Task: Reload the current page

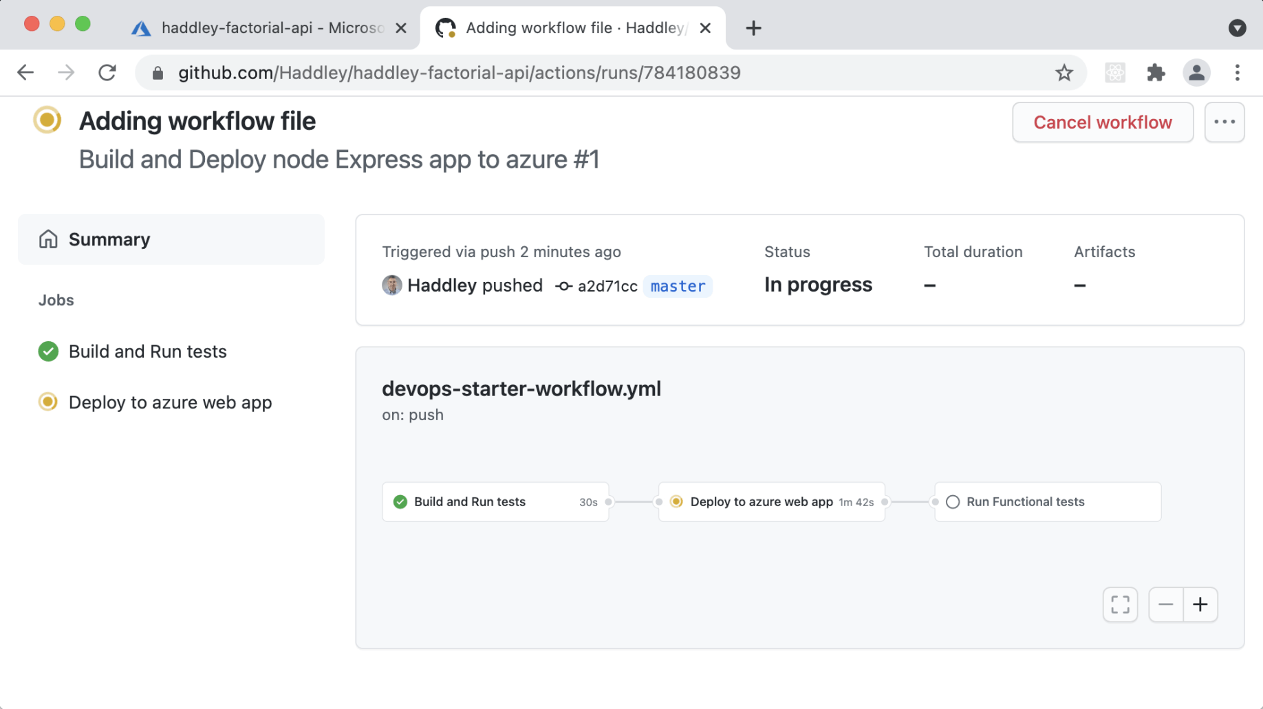Action: point(107,73)
